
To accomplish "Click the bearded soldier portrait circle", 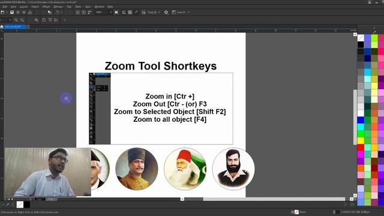I will [233, 169].
